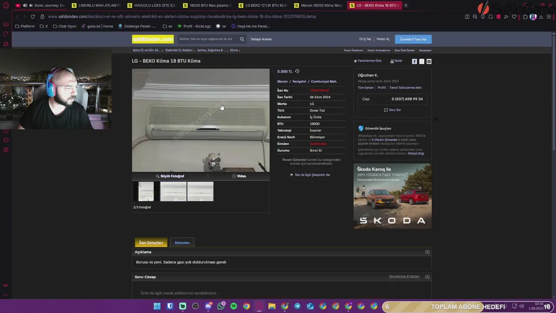Click Mersin location breadcrumb

282,81
